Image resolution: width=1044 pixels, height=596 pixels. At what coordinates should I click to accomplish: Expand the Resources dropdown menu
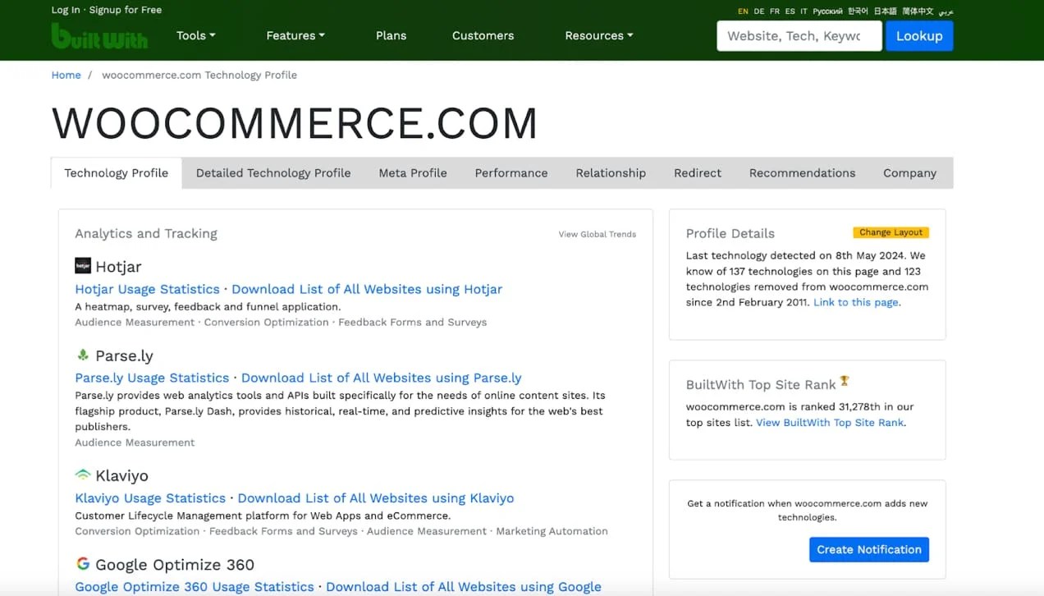[x=599, y=35]
